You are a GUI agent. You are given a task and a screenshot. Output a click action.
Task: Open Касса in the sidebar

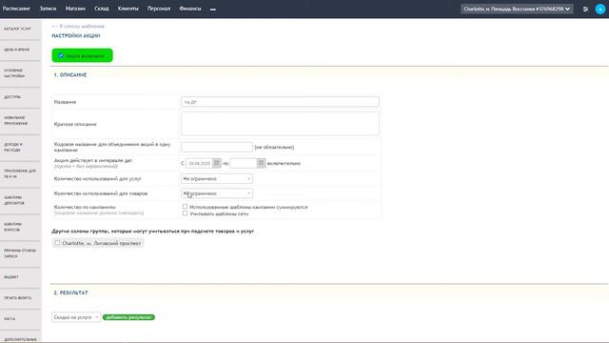coord(20,319)
